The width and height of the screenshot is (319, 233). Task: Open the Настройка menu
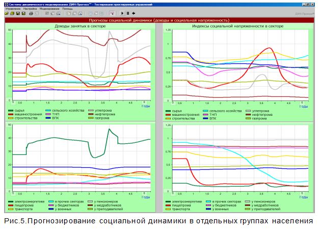click(31, 9)
